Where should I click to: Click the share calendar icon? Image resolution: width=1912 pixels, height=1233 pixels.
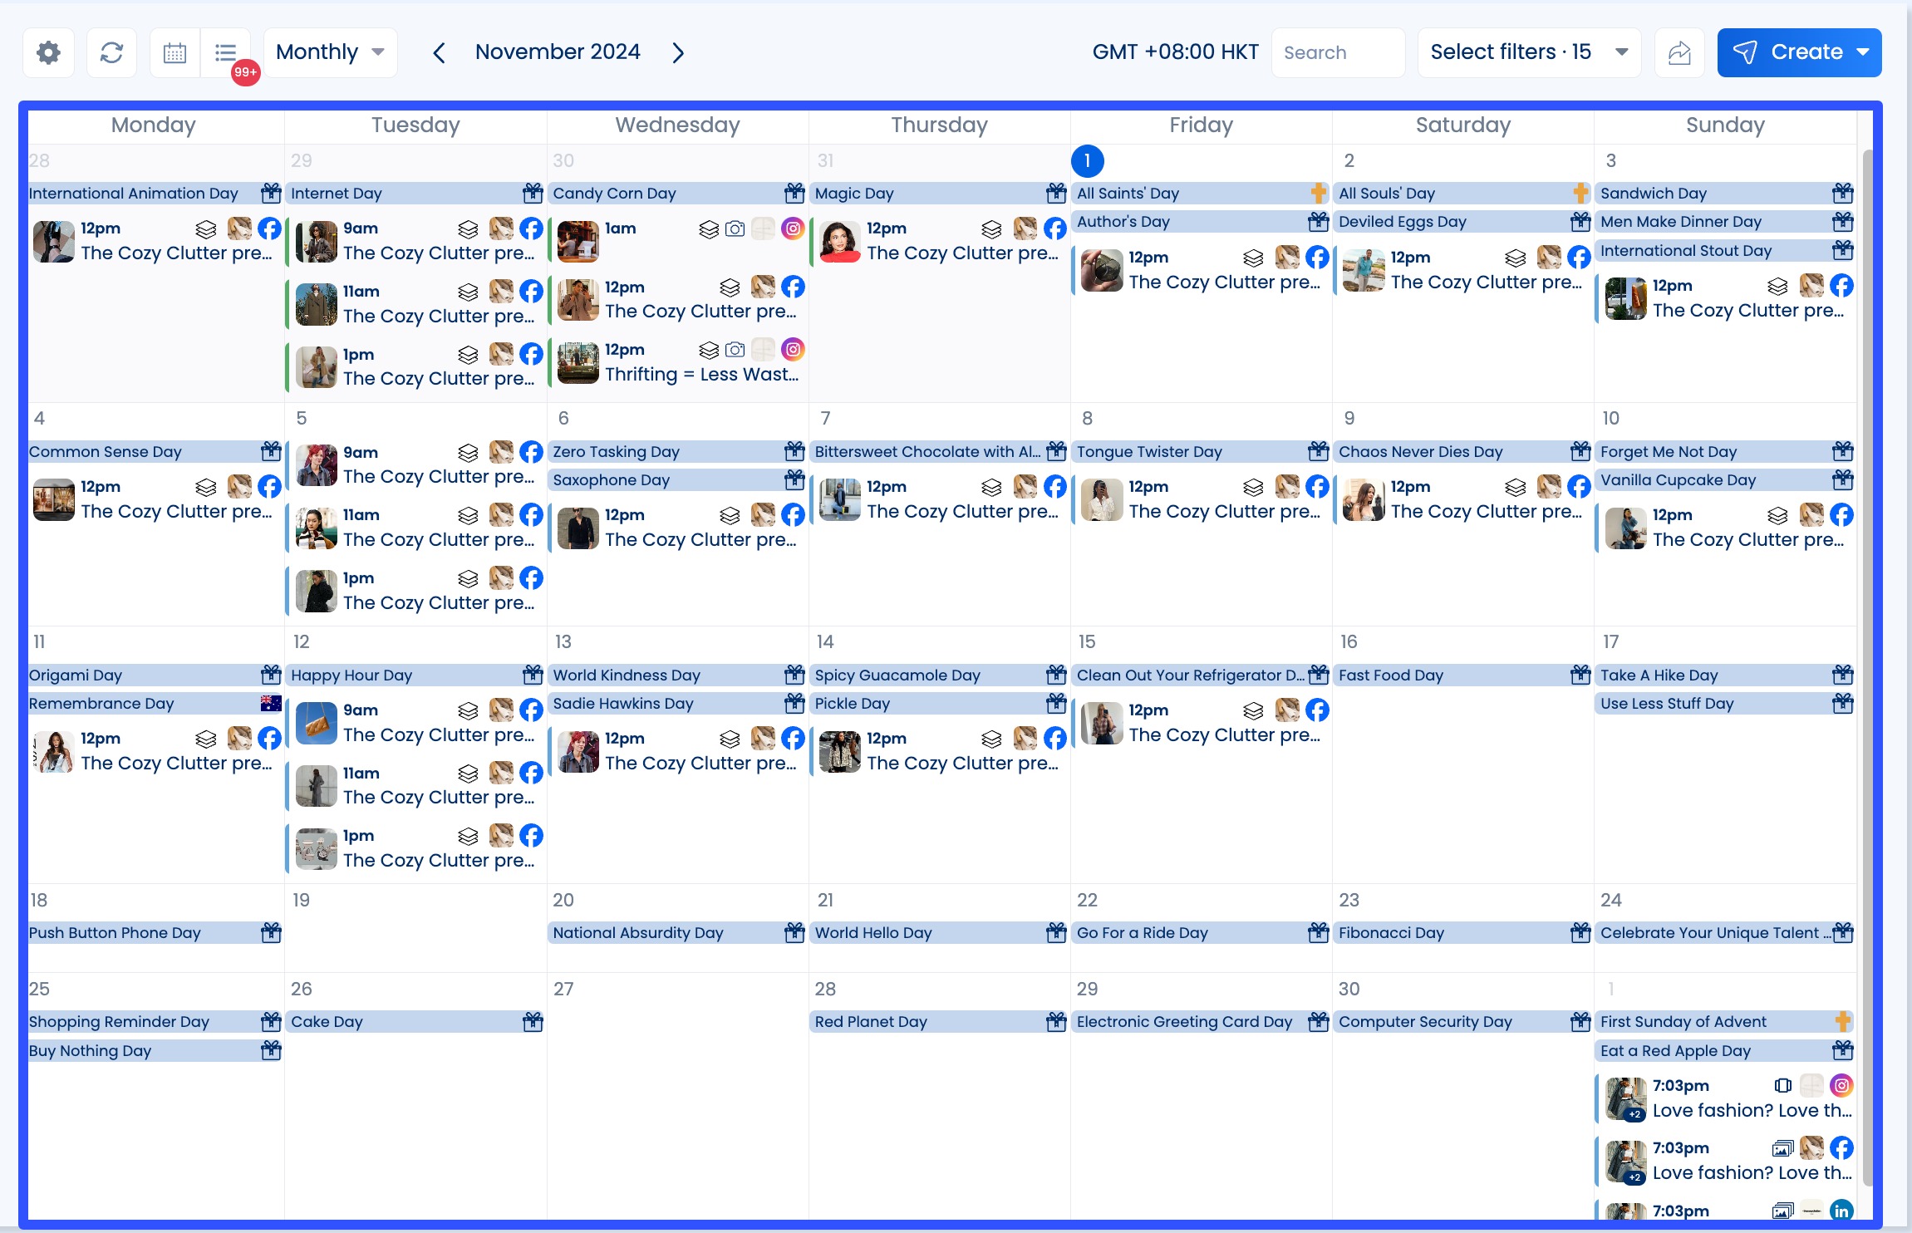[1679, 52]
